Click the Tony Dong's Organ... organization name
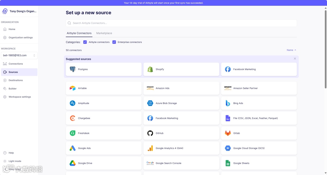The image size is (327, 175). [x=23, y=11]
